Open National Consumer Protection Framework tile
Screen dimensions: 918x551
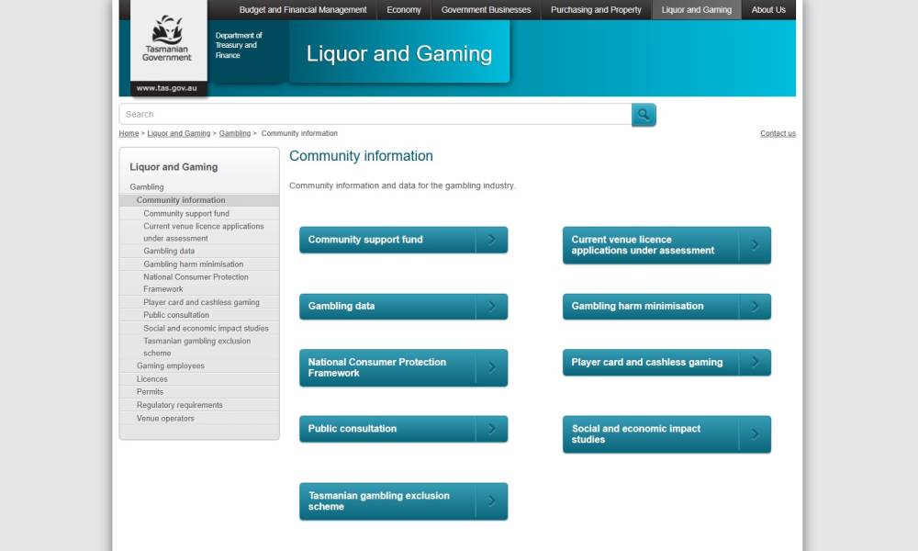[386, 368]
